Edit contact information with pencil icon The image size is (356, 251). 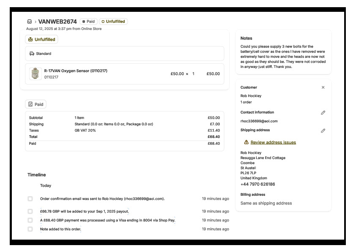click(323, 113)
